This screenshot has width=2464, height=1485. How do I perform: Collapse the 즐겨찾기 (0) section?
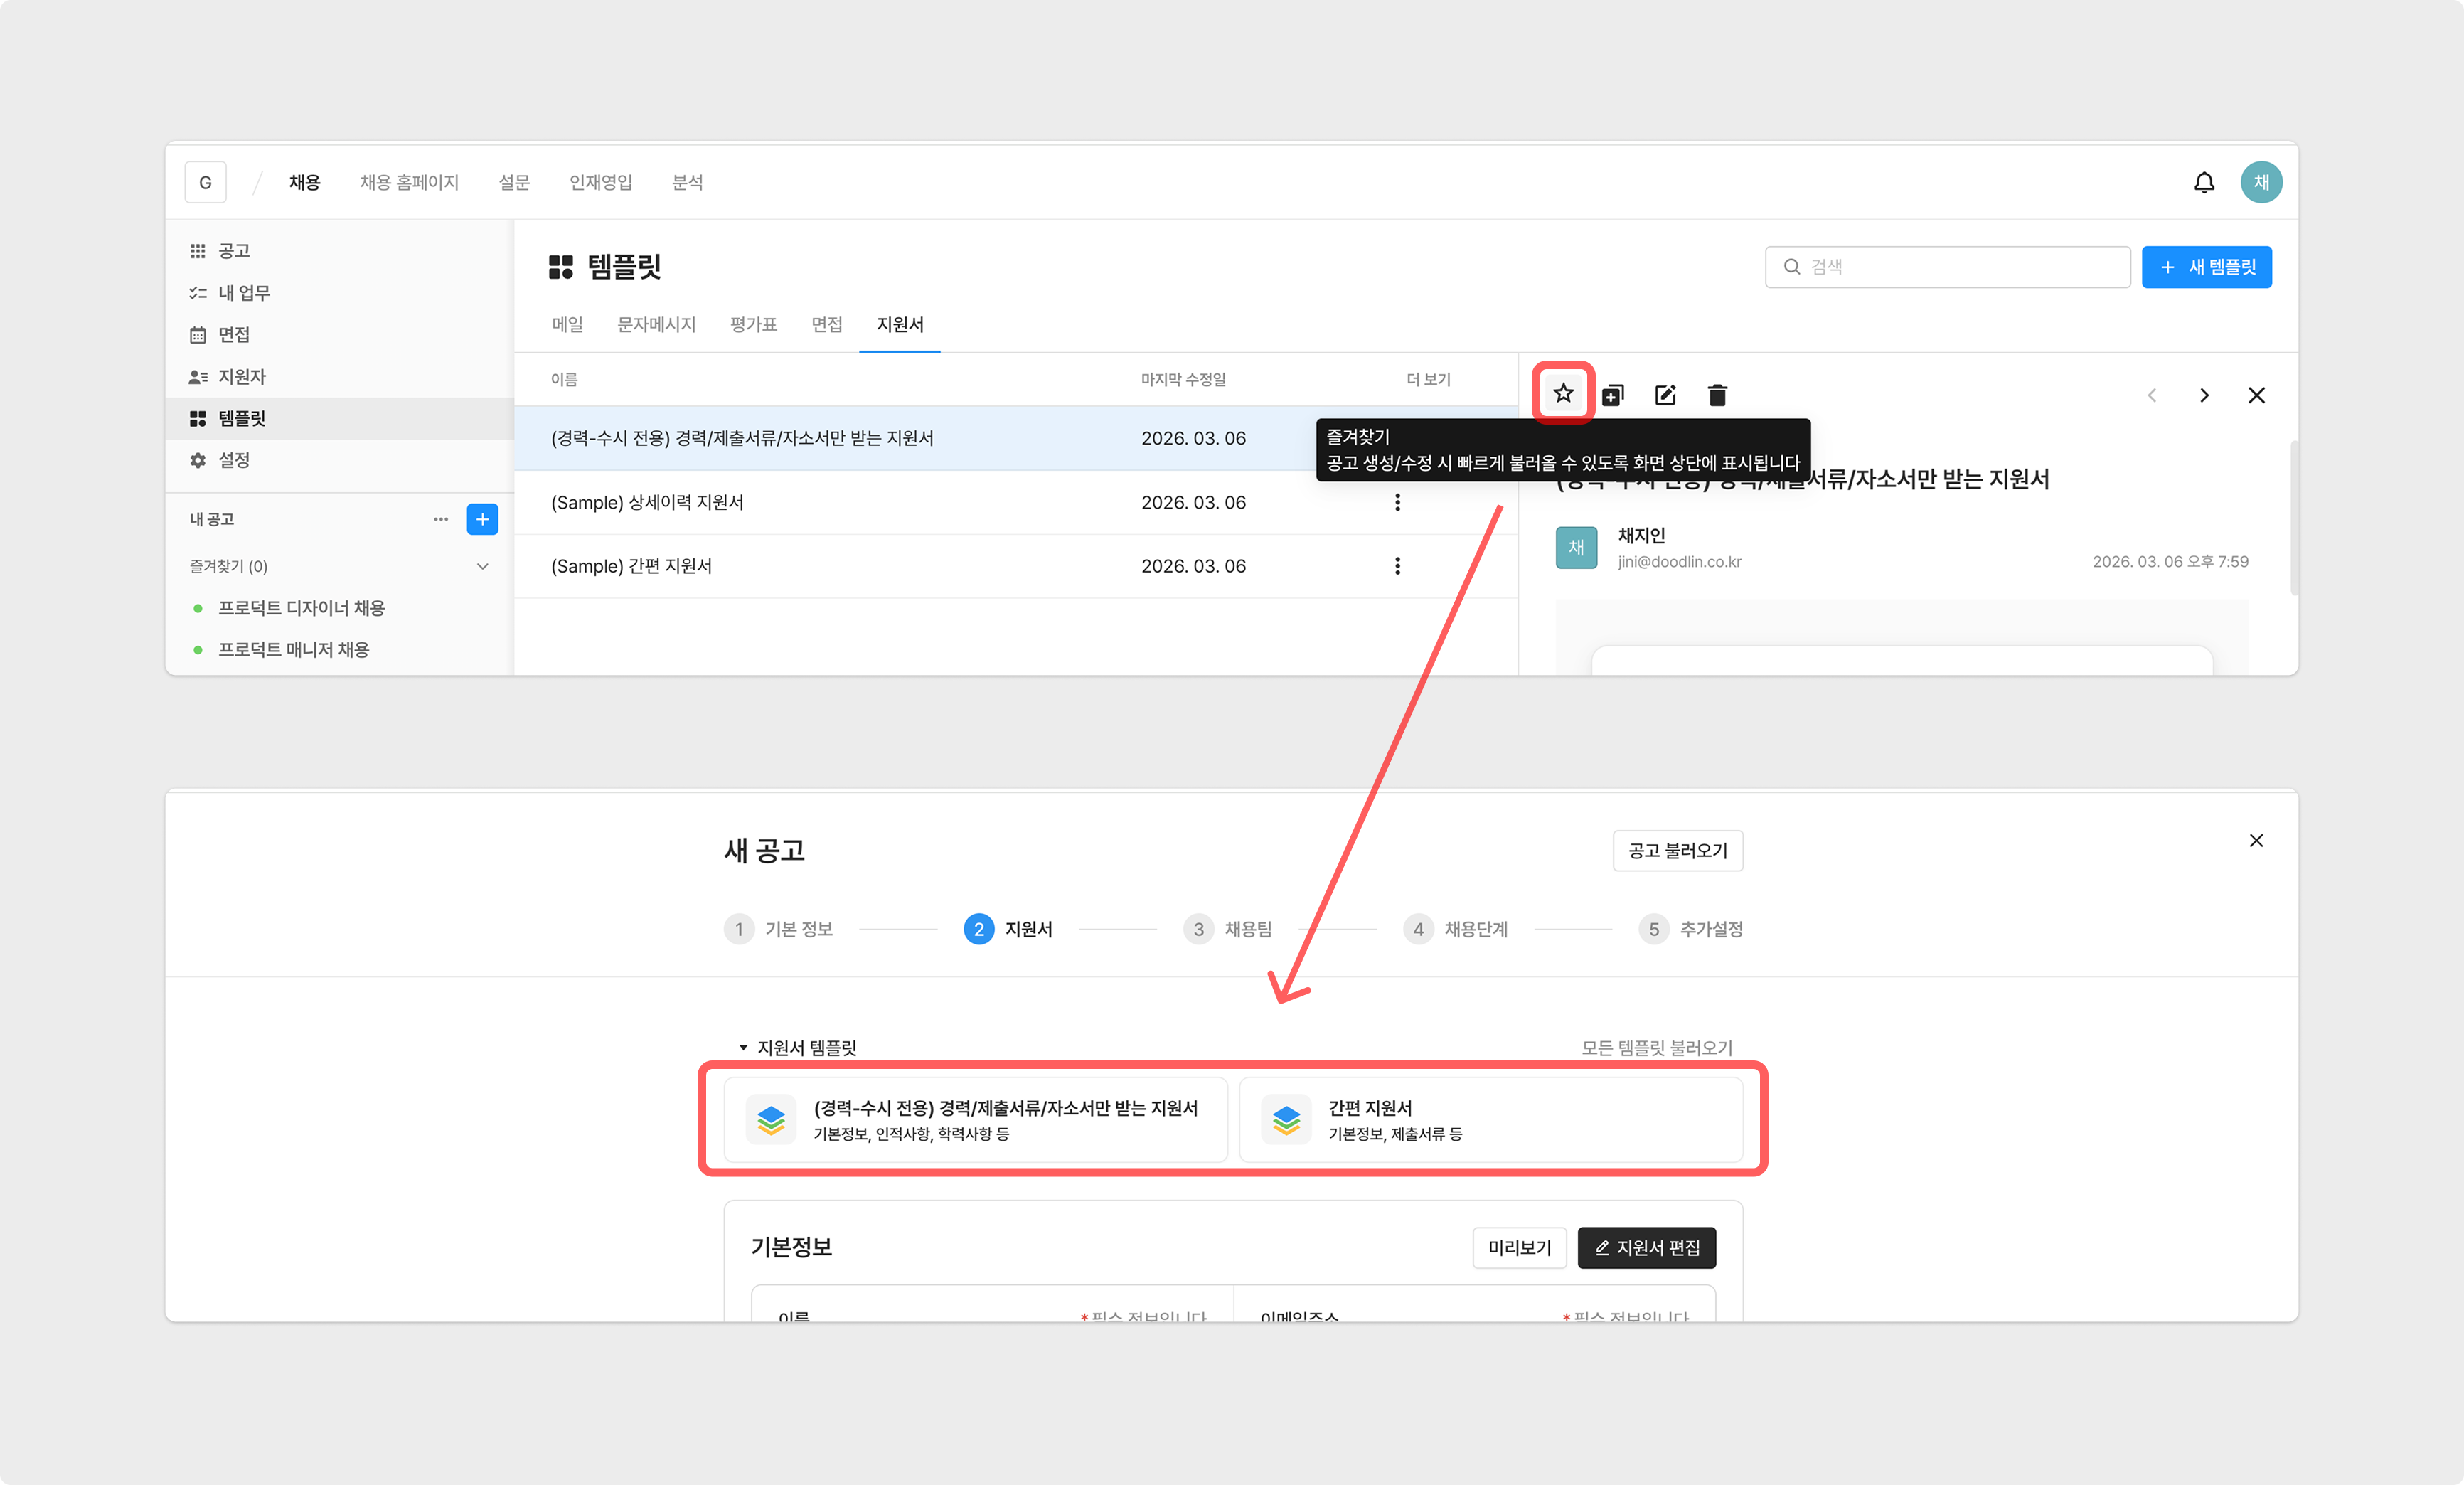click(x=483, y=566)
